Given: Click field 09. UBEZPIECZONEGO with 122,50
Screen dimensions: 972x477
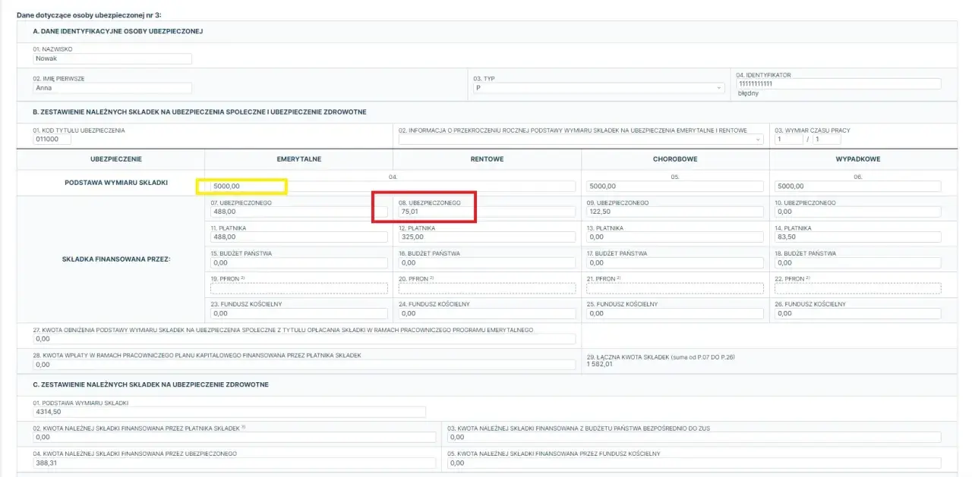Looking at the screenshot, I should tap(675, 212).
